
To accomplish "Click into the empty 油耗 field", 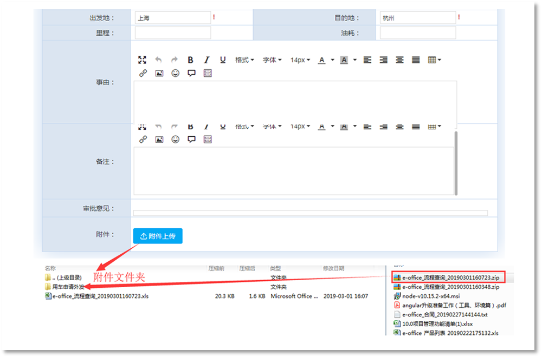I will tap(417, 33).
